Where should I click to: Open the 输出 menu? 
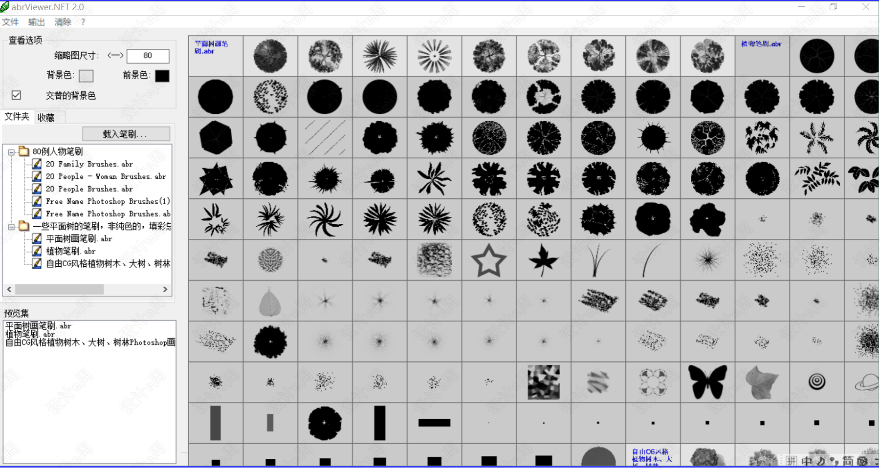[37, 22]
